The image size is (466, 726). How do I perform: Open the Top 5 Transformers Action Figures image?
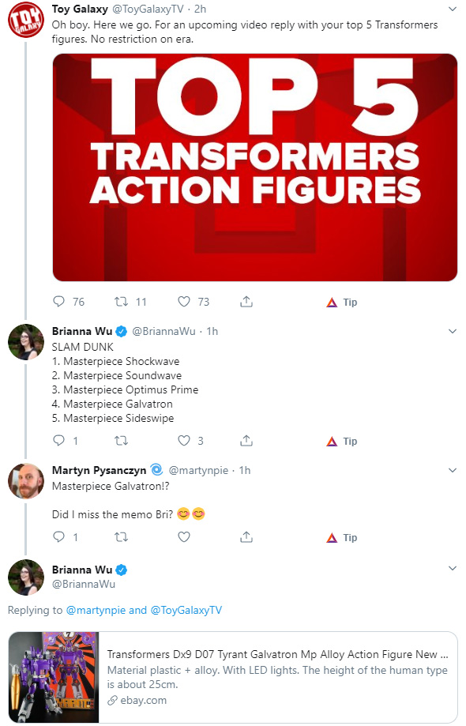pos(255,167)
